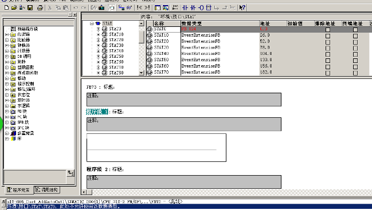Click the Copy toolbar icon
The height and width of the screenshot is (210, 372).
click(x=58, y=8)
